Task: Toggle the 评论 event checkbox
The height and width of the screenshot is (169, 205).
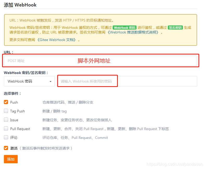Action: [6, 137]
